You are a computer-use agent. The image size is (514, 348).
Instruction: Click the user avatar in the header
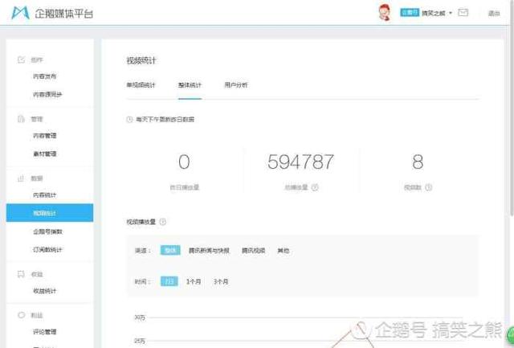(384, 13)
